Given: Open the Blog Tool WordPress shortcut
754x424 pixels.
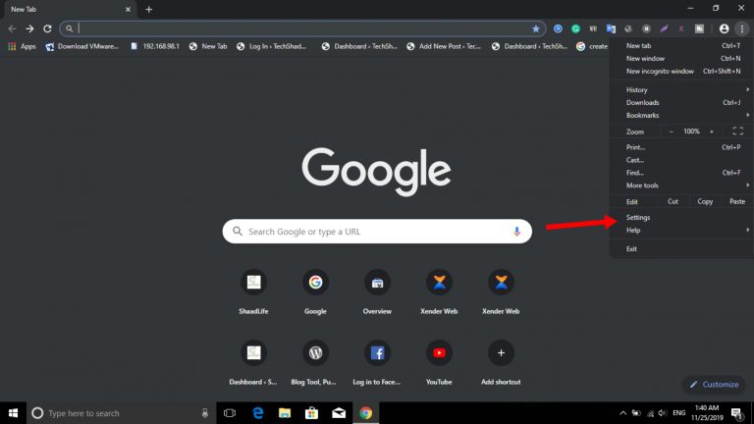Looking at the screenshot, I should coord(315,361).
